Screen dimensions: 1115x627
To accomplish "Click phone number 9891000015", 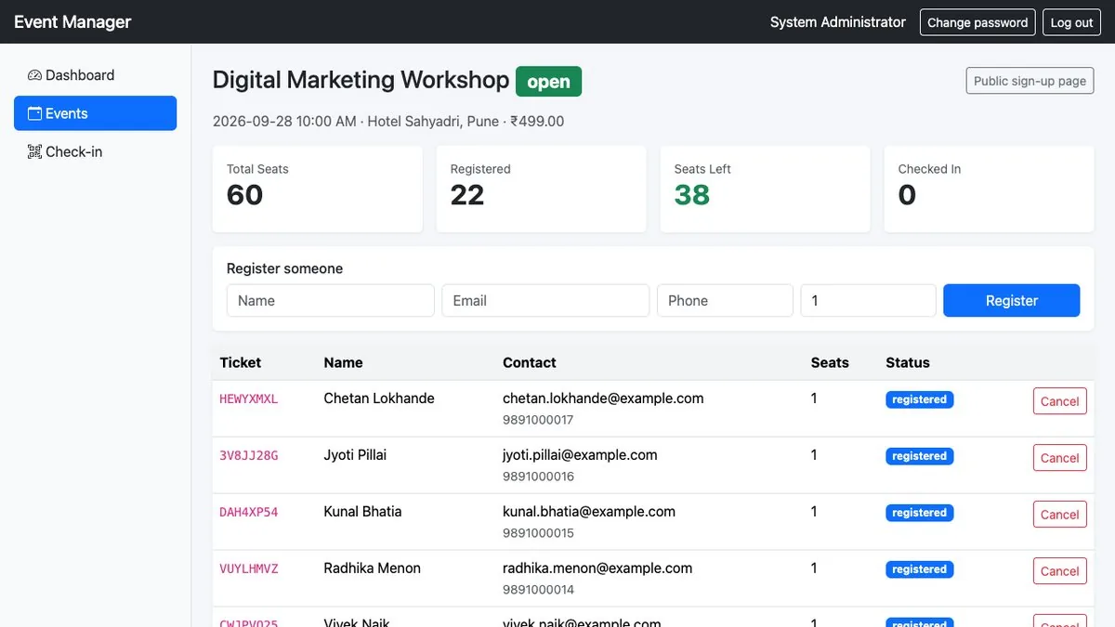I will 538,533.
